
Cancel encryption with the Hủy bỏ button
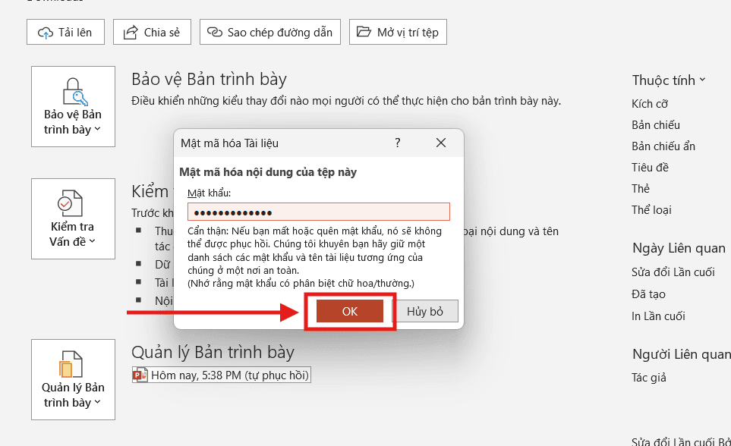[427, 311]
